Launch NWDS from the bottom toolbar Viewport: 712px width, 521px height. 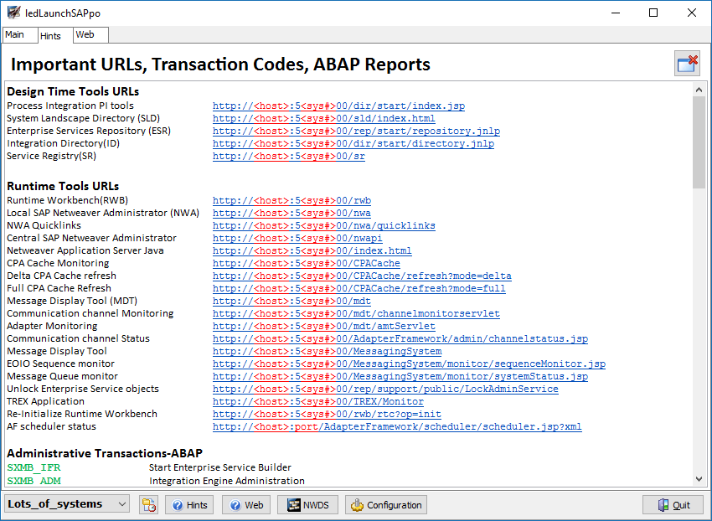pyautogui.click(x=308, y=504)
